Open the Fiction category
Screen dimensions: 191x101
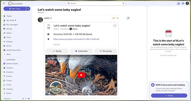pos(9,81)
